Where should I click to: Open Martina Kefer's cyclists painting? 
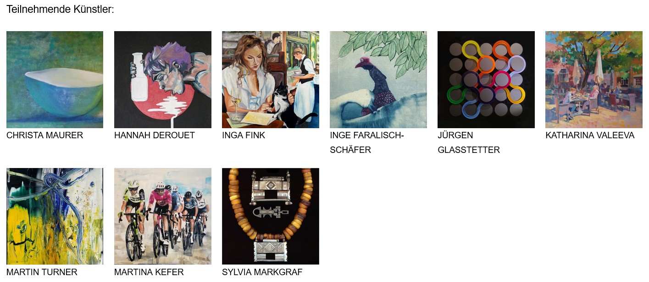(x=163, y=216)
